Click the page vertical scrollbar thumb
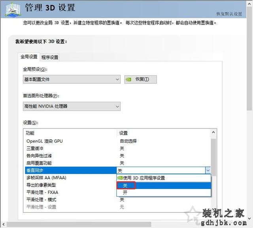The height and width of the screenshot is (228, 253). [x=249, y=59]
